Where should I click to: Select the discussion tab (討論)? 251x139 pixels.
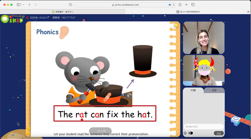click(193, 90)
